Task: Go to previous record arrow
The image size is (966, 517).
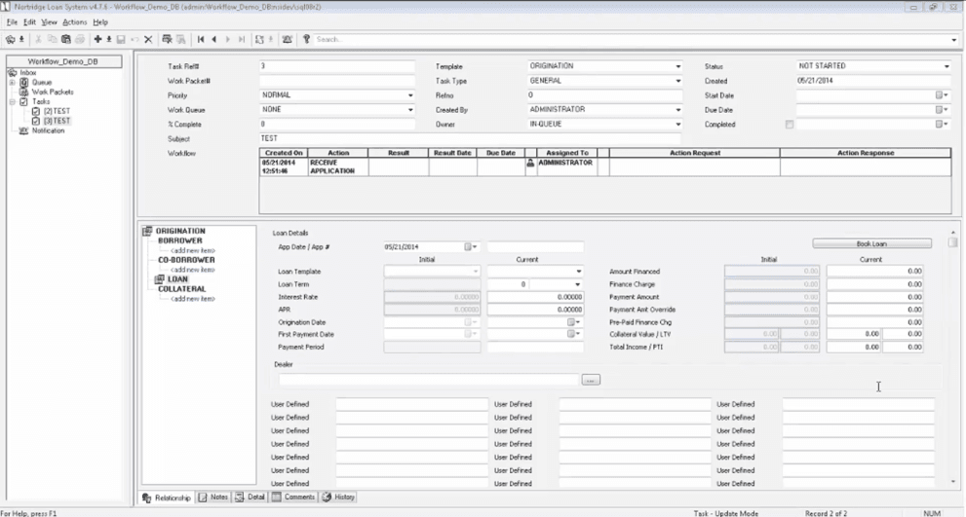Action: [214, 39]
